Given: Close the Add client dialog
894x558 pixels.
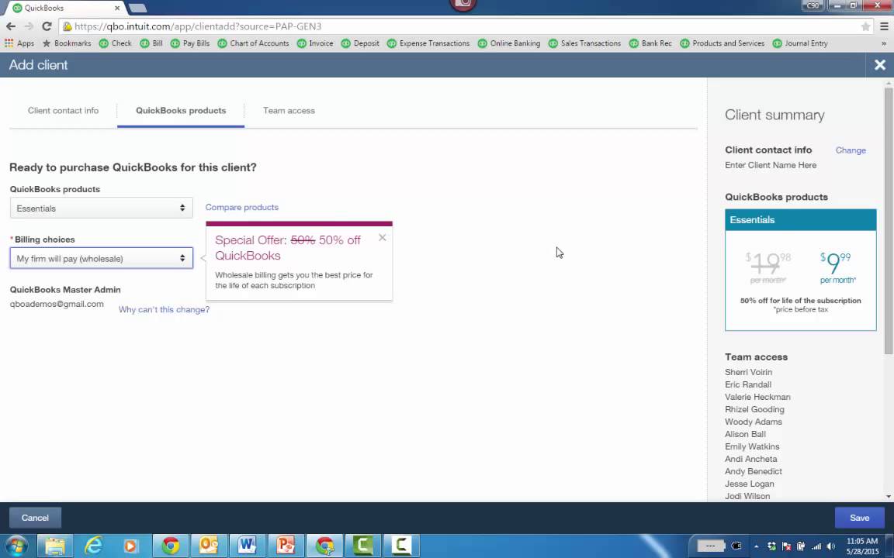Looking at the screenshot, I should pos(880,65).
